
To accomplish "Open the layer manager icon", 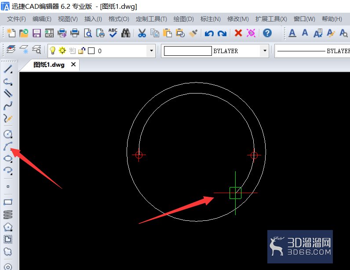I will pos(11,49).
